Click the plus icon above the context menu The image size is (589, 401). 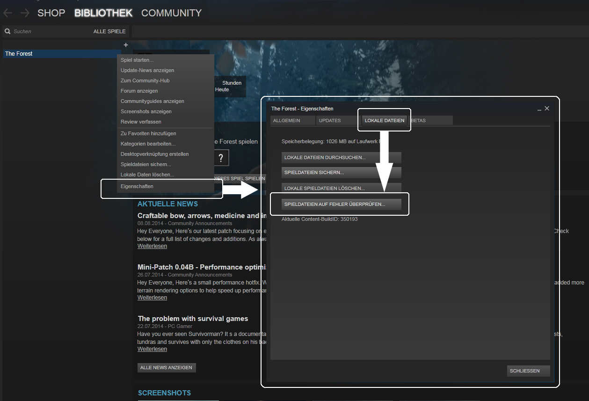tap(125, 45)
